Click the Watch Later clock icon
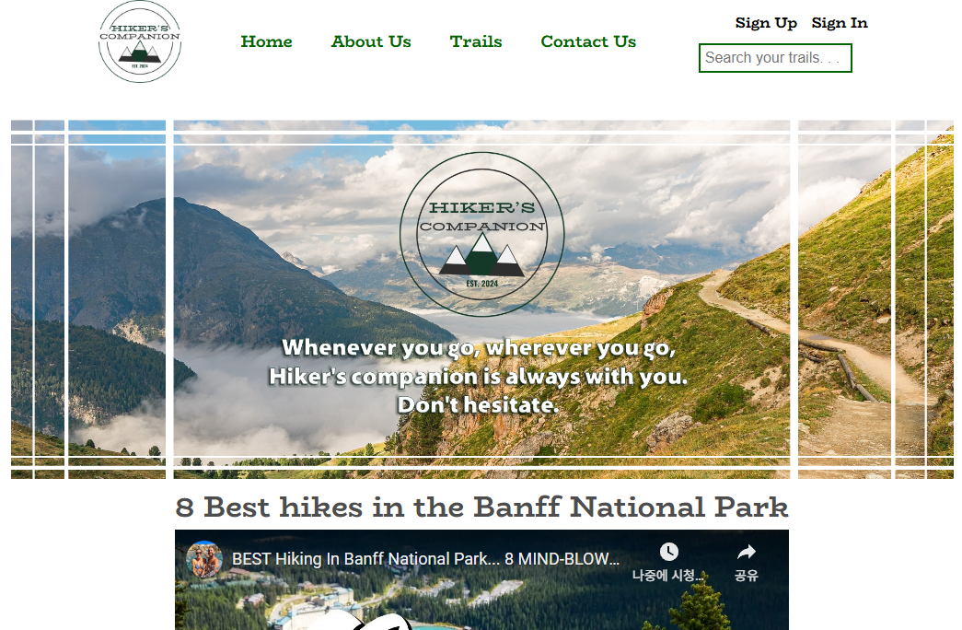The width and height of the screenshot is (962, 630). tap(669, 552)
